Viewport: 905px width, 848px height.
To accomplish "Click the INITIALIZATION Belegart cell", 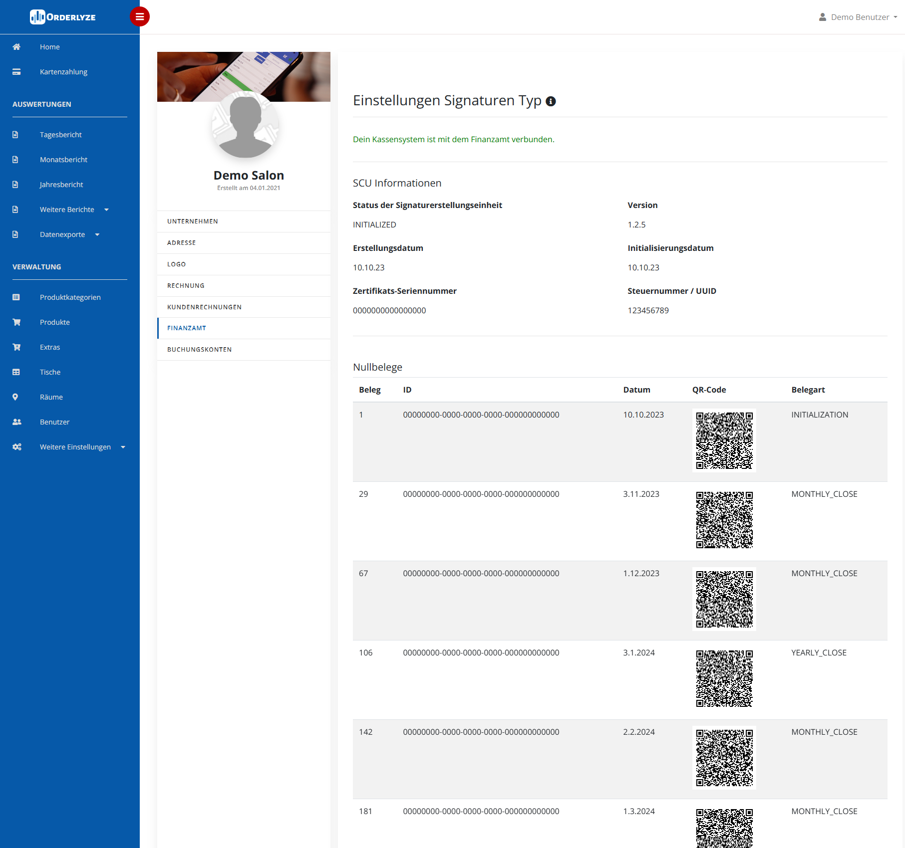I will point(820,415).
